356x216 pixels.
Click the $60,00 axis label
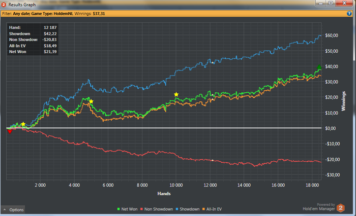332,35
